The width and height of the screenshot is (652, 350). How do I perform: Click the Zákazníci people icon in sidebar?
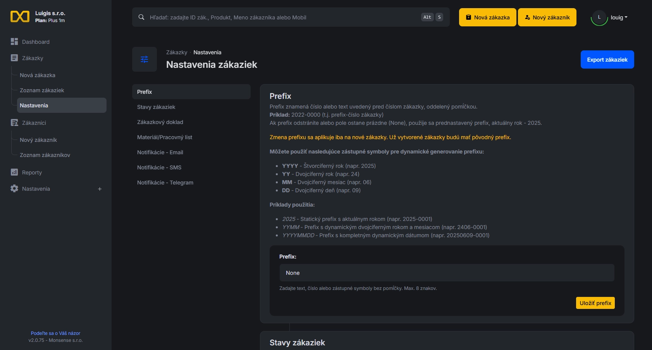(14, 122)
